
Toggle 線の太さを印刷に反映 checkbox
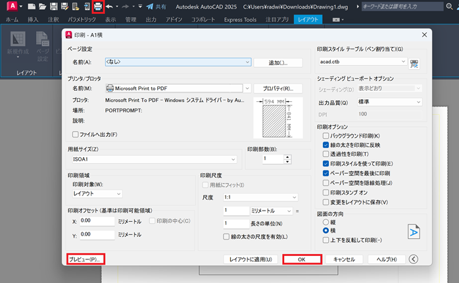click(x=326, y=145)
